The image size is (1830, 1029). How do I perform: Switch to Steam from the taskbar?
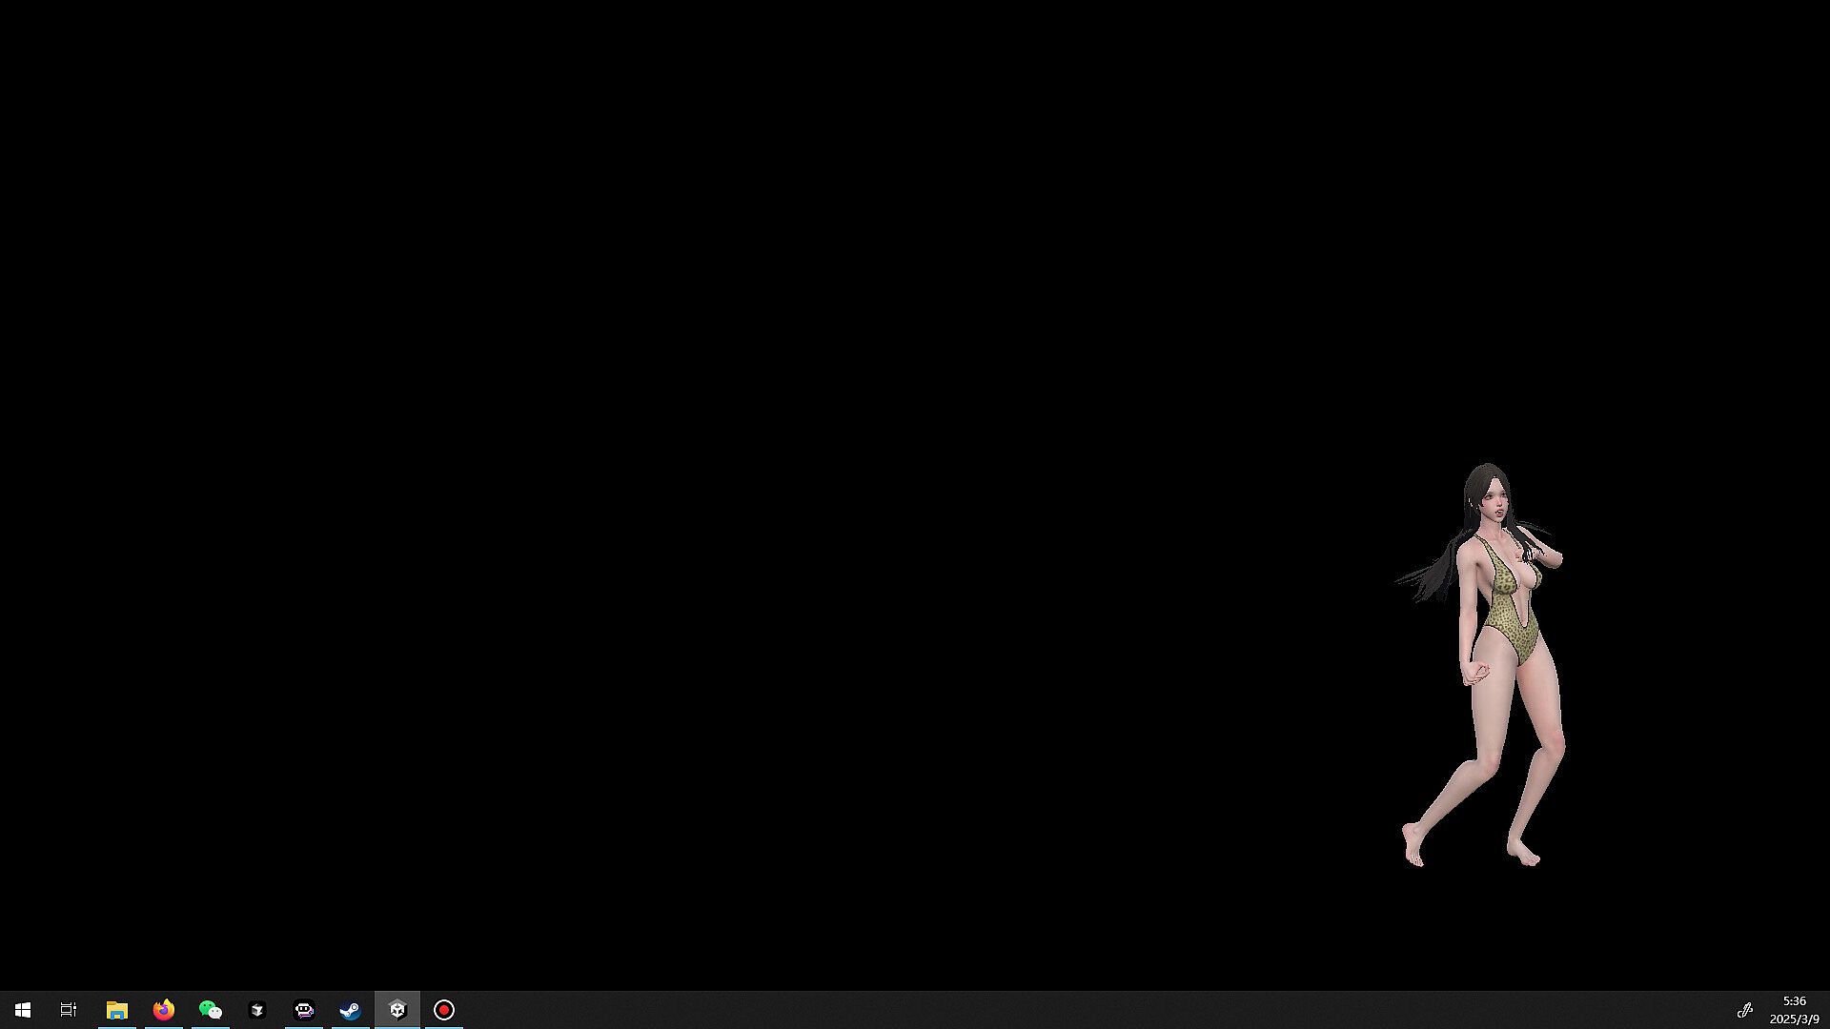click(351, 1010)
